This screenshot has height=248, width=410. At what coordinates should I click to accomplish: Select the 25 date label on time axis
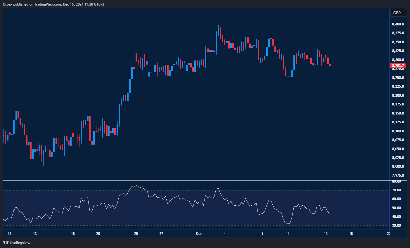point(136,234)
